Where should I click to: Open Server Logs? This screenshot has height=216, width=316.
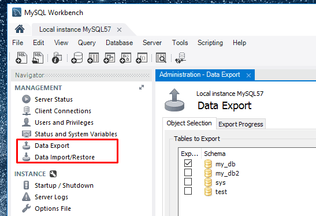point(51,197)
